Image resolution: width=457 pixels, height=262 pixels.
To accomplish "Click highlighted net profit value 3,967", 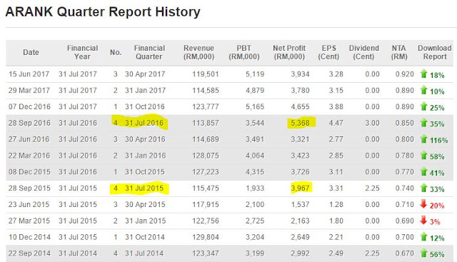I will (300, 188).
